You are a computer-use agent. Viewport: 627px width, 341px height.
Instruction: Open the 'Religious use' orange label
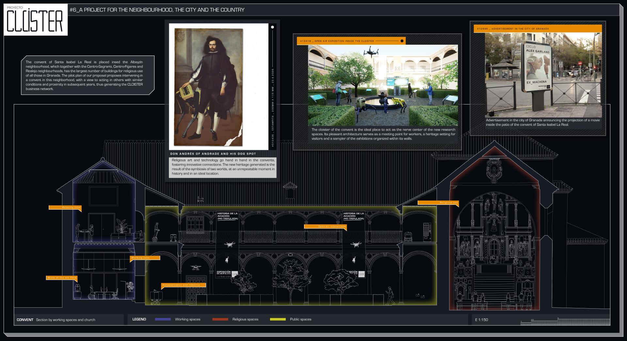[x=438, y=203]
